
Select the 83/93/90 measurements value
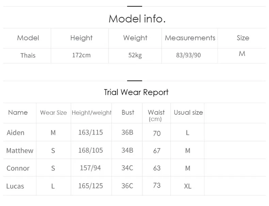(x=189, y=55)
